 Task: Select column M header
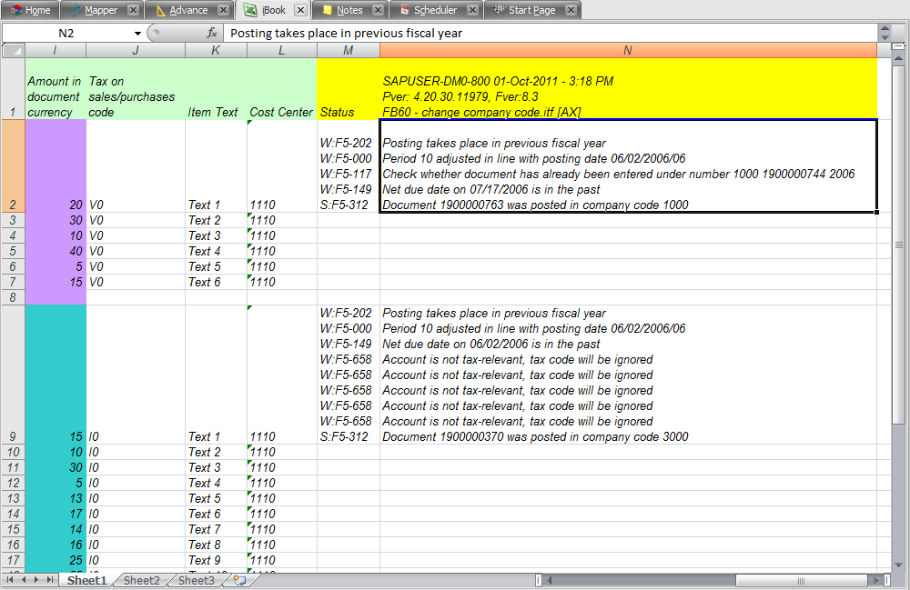(348, 51)
